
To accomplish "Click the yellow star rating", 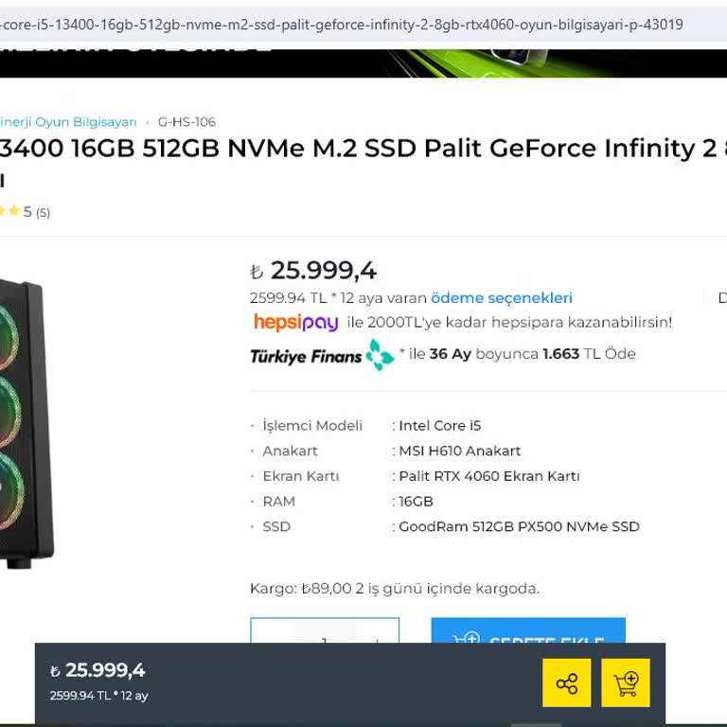I will pos(9,211).
